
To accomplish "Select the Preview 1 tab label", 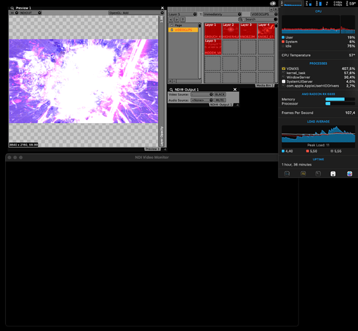I will (152, 149).
